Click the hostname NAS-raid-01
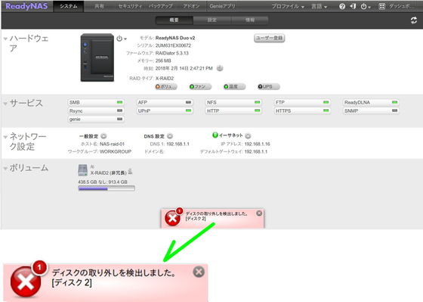The height and width of the screenshot is (302, 423). (x=112, y=144)
